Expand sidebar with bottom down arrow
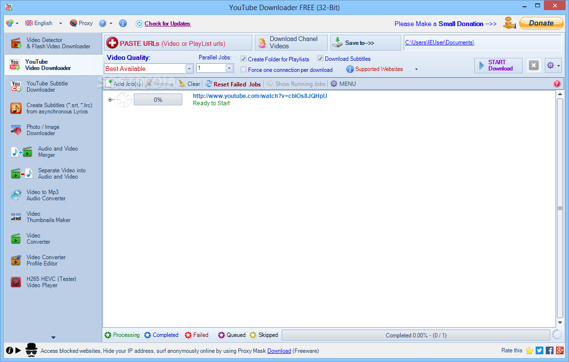 tap(53, 337)
